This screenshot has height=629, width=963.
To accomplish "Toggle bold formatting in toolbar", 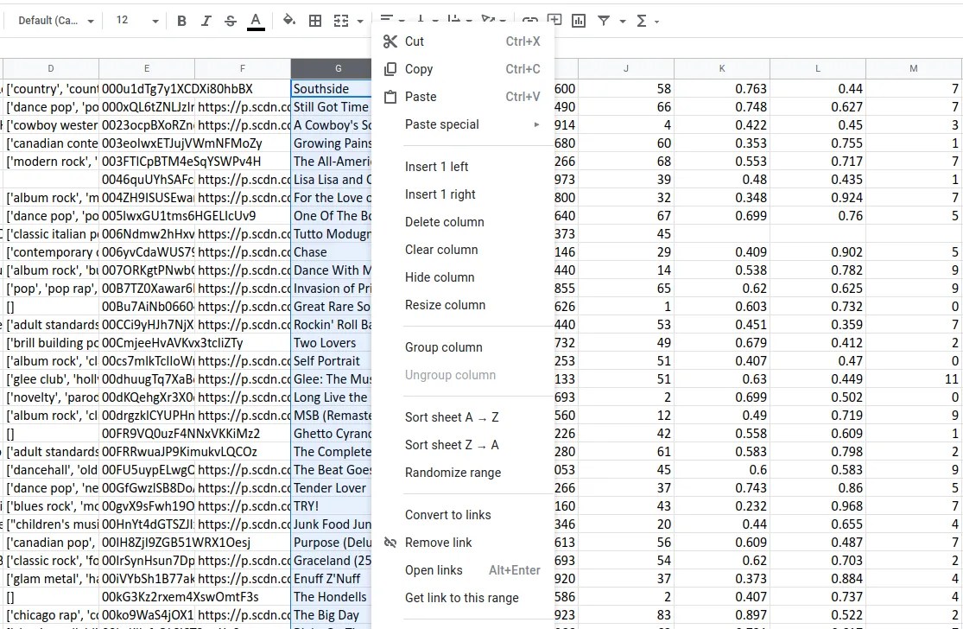I will pyautogui.click(x=181, y=21).
